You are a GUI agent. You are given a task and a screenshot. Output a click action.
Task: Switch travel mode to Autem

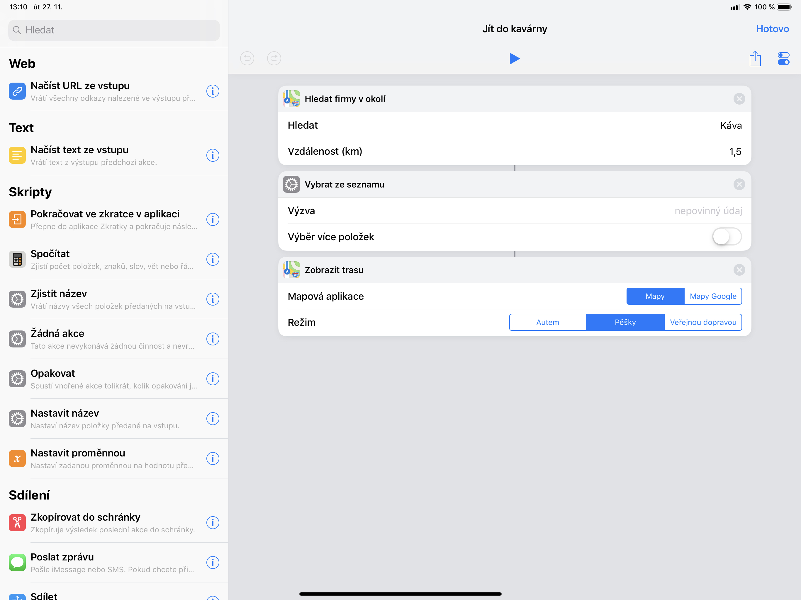point(547,323)
